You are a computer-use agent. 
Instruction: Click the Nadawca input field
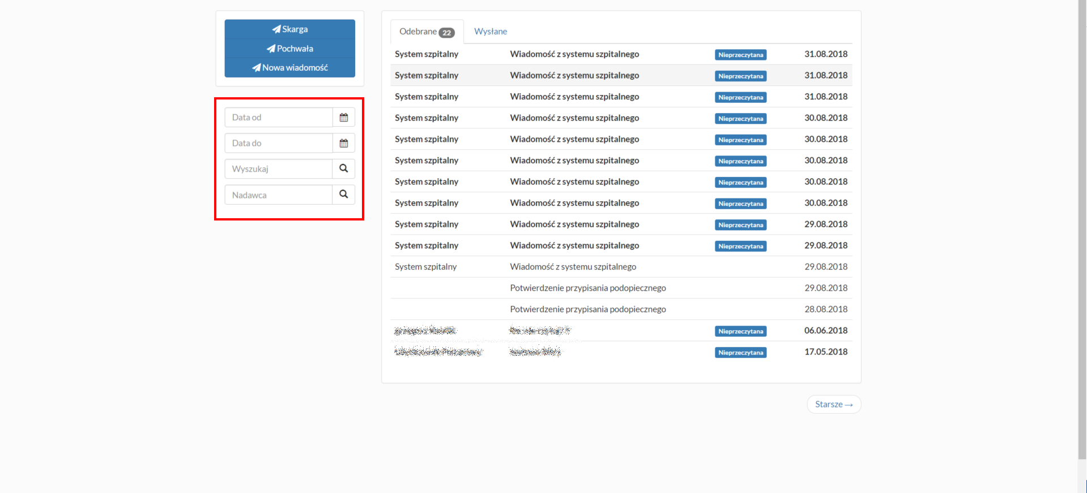pos(279,195)
